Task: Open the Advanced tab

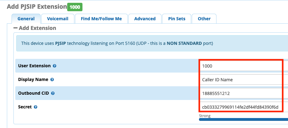Action: coord(145,19)
